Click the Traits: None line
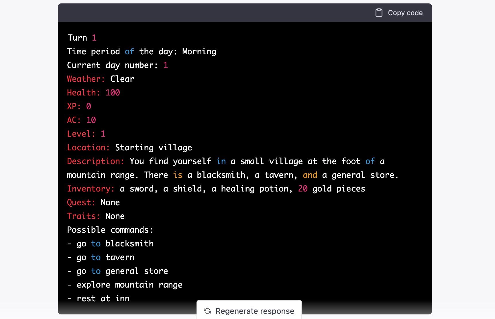The height and width of the screenshot is (319, 495). pos(96,216)
